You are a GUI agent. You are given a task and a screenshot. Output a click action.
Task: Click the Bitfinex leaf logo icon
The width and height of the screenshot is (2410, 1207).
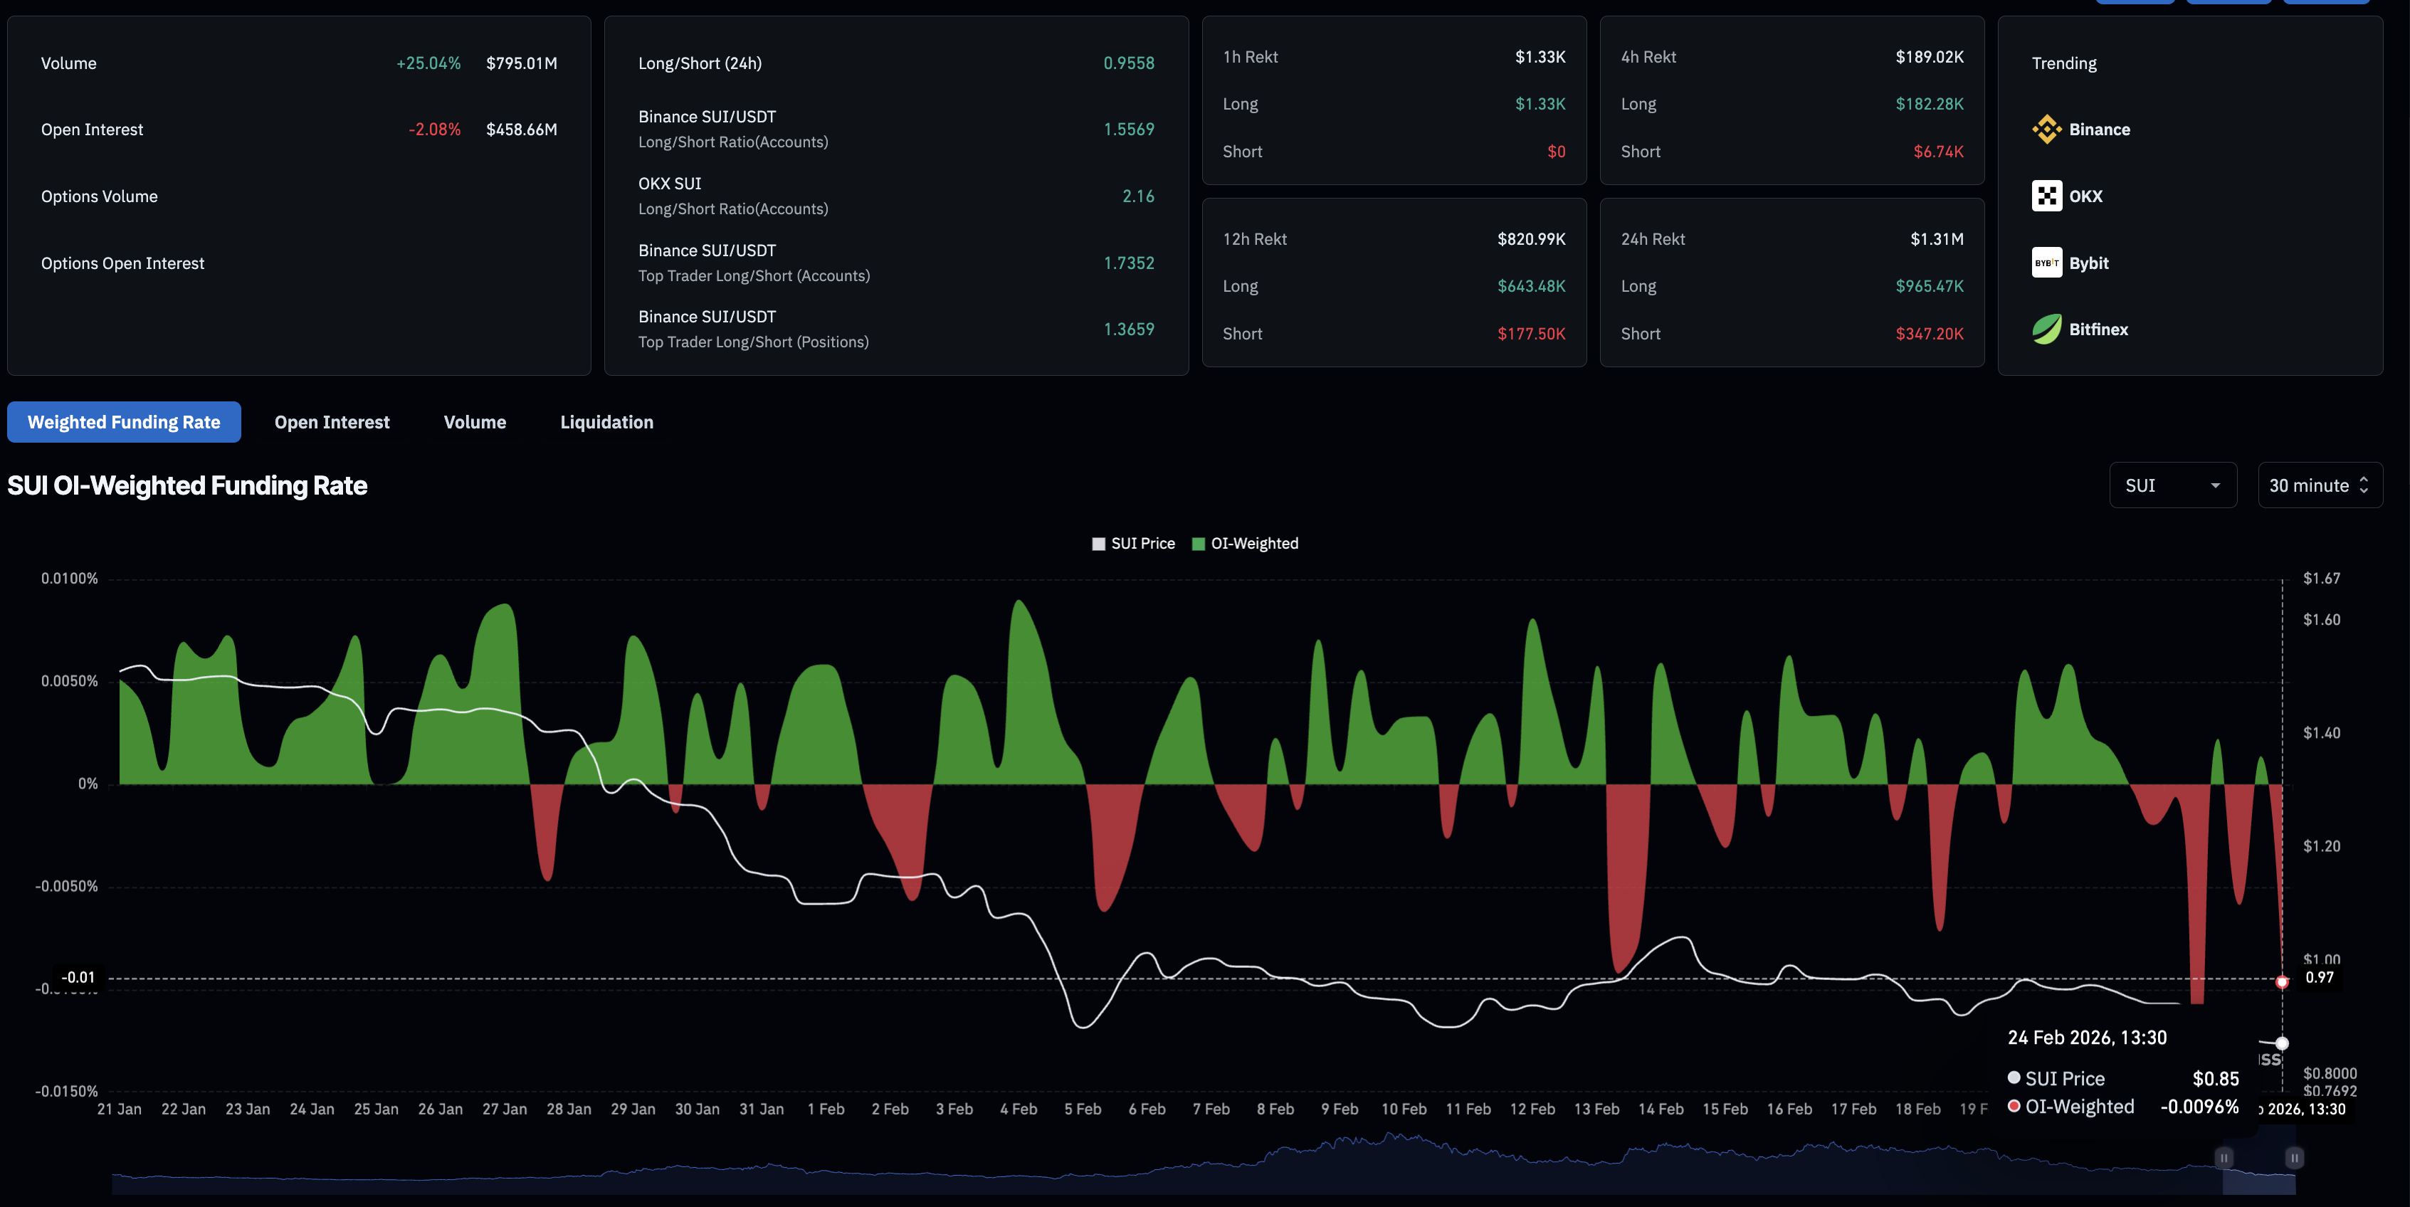[2046, 330]
